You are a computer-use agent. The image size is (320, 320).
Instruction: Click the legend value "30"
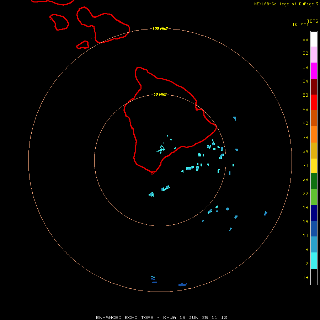[x=305, y=165]
